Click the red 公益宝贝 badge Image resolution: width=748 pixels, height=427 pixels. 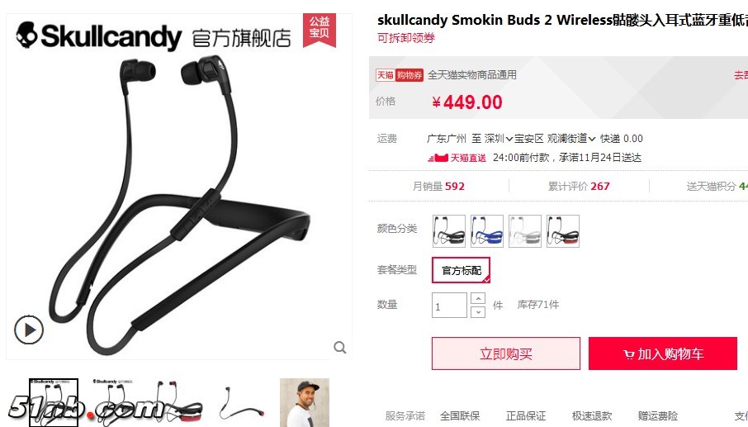click(320, 30)
